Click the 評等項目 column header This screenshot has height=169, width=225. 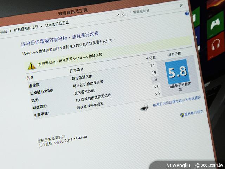77,70
